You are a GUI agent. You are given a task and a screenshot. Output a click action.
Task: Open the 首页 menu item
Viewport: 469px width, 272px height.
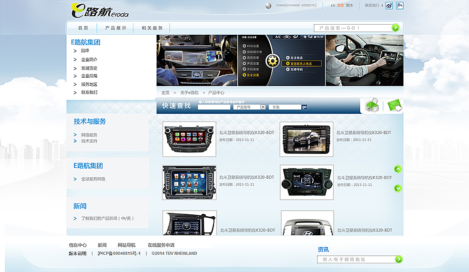83,28
